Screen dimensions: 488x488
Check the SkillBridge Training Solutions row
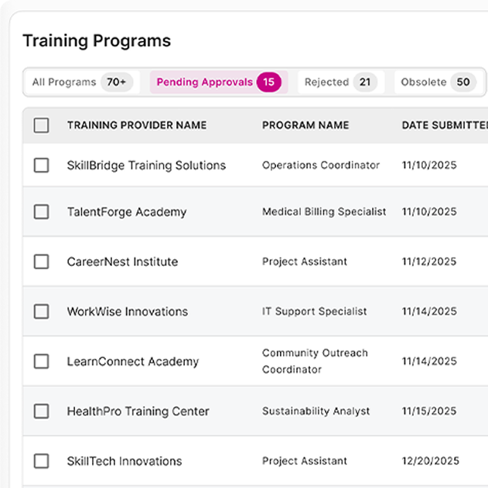[42, 166]
